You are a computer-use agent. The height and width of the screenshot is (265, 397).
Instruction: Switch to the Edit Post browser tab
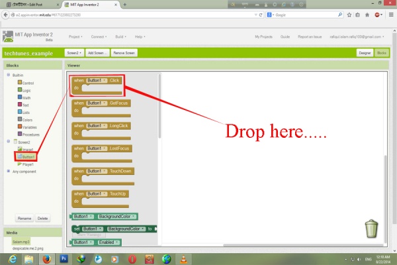tap(33, 5)
